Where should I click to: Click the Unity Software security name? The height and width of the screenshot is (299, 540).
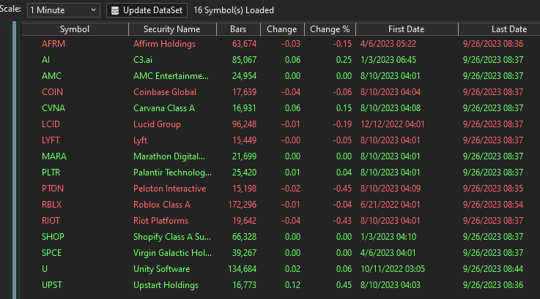161,269
